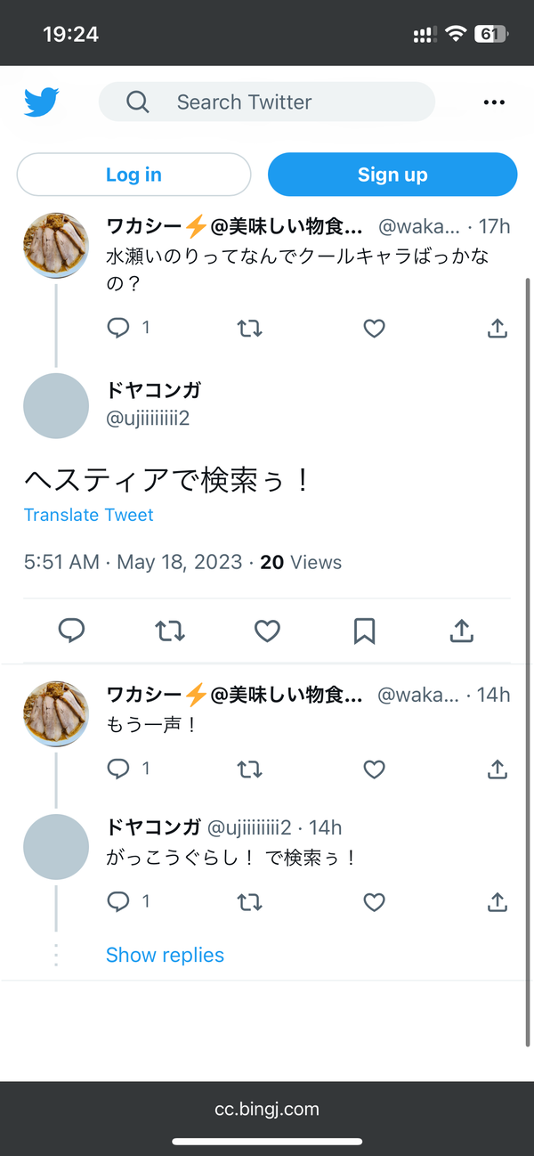Open the @ujiiiiiiii2 profile handle
Image resolution: width=534 pixels, height=1156 pixels.
148,419
